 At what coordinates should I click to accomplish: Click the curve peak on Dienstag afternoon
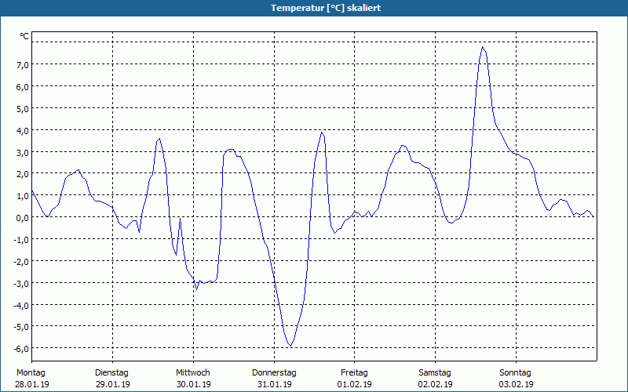(159, 139)
